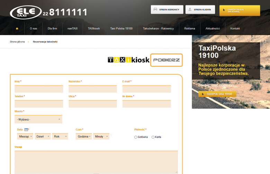Image resolution: width=270 pixels, height=174 pixels.
Task: Open Strefa Kierowcy driver zone
Action: pyautogui.click(x=167, y=10)
